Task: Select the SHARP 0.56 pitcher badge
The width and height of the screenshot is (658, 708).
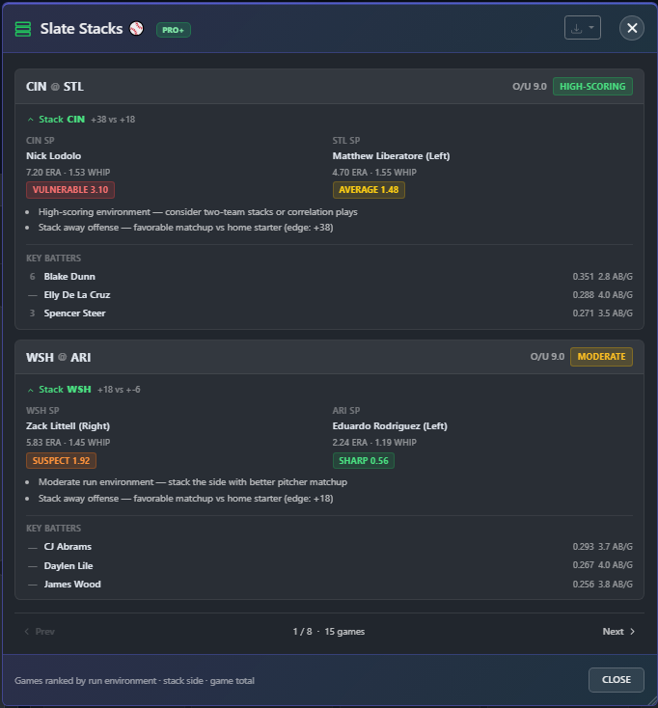Action: [x=363, y=460]
